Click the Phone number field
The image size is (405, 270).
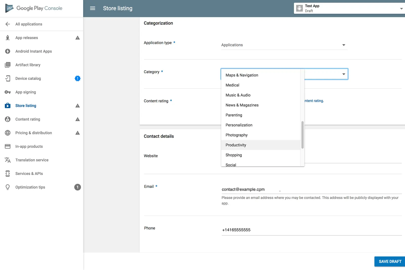(312, 230)
